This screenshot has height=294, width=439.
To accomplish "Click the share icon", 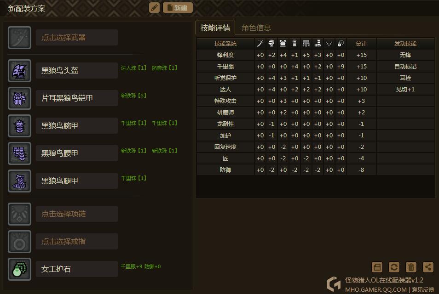I will pos(428,267).
